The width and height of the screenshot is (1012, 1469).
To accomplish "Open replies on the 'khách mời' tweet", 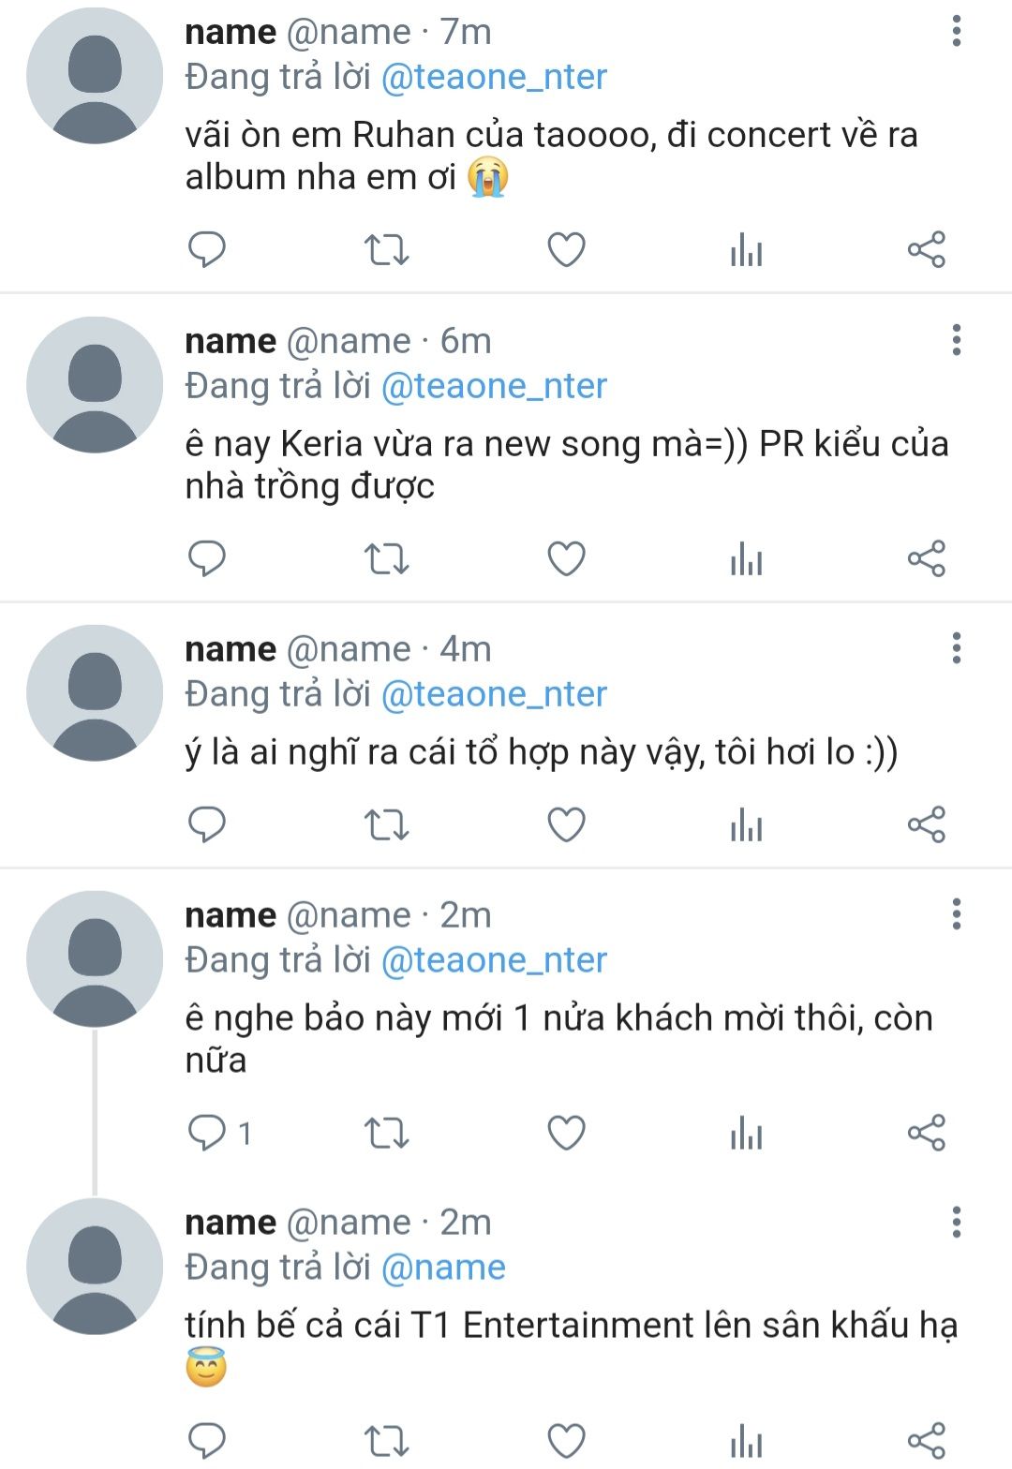I will (207, 1134).
